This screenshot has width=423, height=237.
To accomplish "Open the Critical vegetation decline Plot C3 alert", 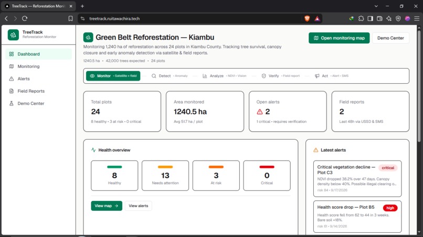I will click(357, 178).
